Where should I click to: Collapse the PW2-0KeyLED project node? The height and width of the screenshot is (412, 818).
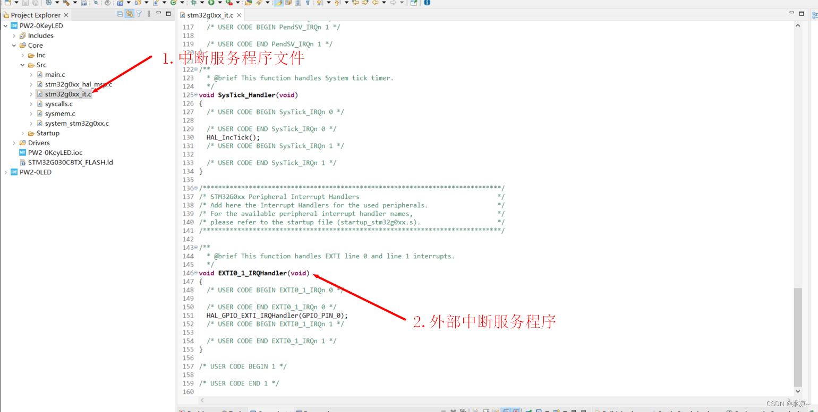click(5, 26)
